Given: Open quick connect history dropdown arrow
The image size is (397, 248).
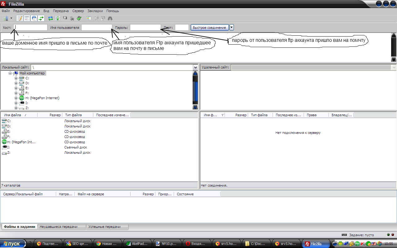Looking at the screenshot, I should (x=231, y=28).
